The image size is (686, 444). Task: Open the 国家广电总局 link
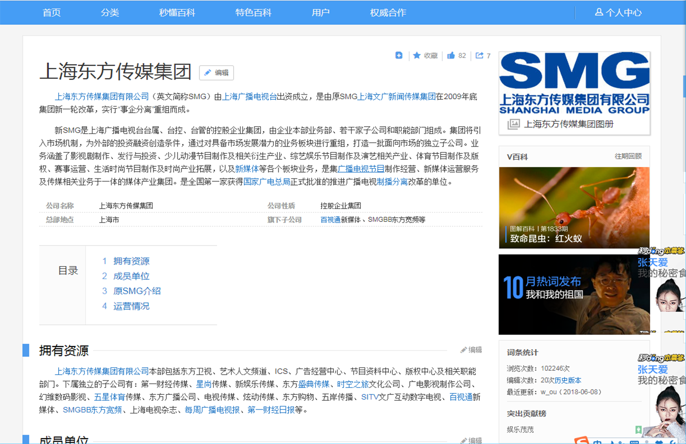pos(267,182)
